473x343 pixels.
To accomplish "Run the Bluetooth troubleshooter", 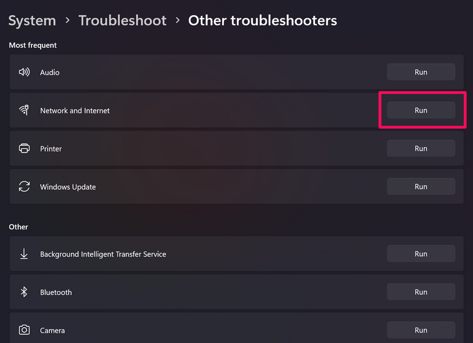I will [x=421, y=292].
